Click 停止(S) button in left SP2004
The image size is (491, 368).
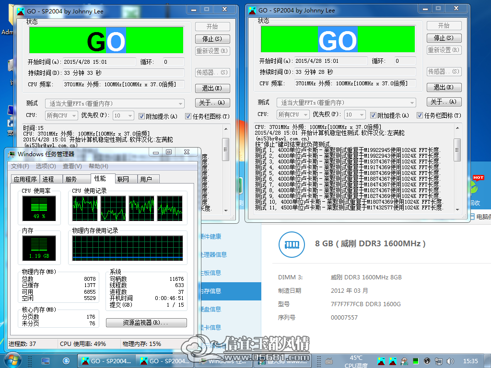(x=212, y=39)
